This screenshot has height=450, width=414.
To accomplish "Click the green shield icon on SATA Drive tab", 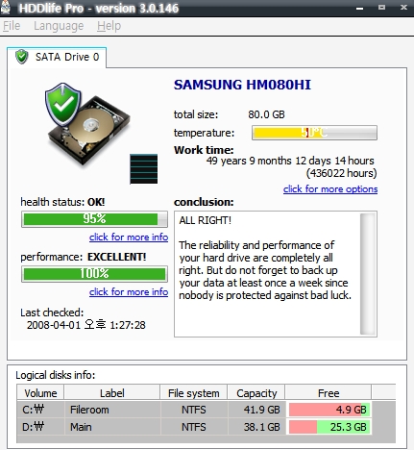I will pos(22,57).
